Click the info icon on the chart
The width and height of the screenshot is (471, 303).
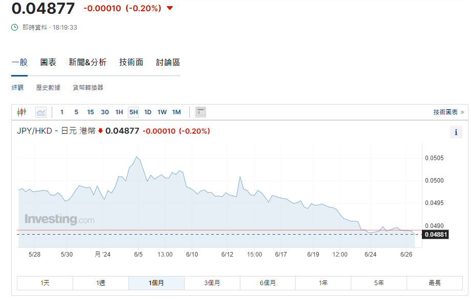tap(456, 132)
